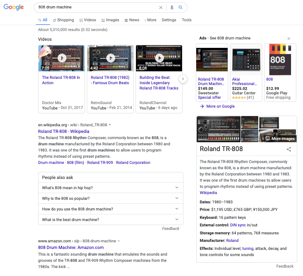This screenshot has width=303, height=276.
Task: Click the blue magnifier search icon
Action: point(180,8)
